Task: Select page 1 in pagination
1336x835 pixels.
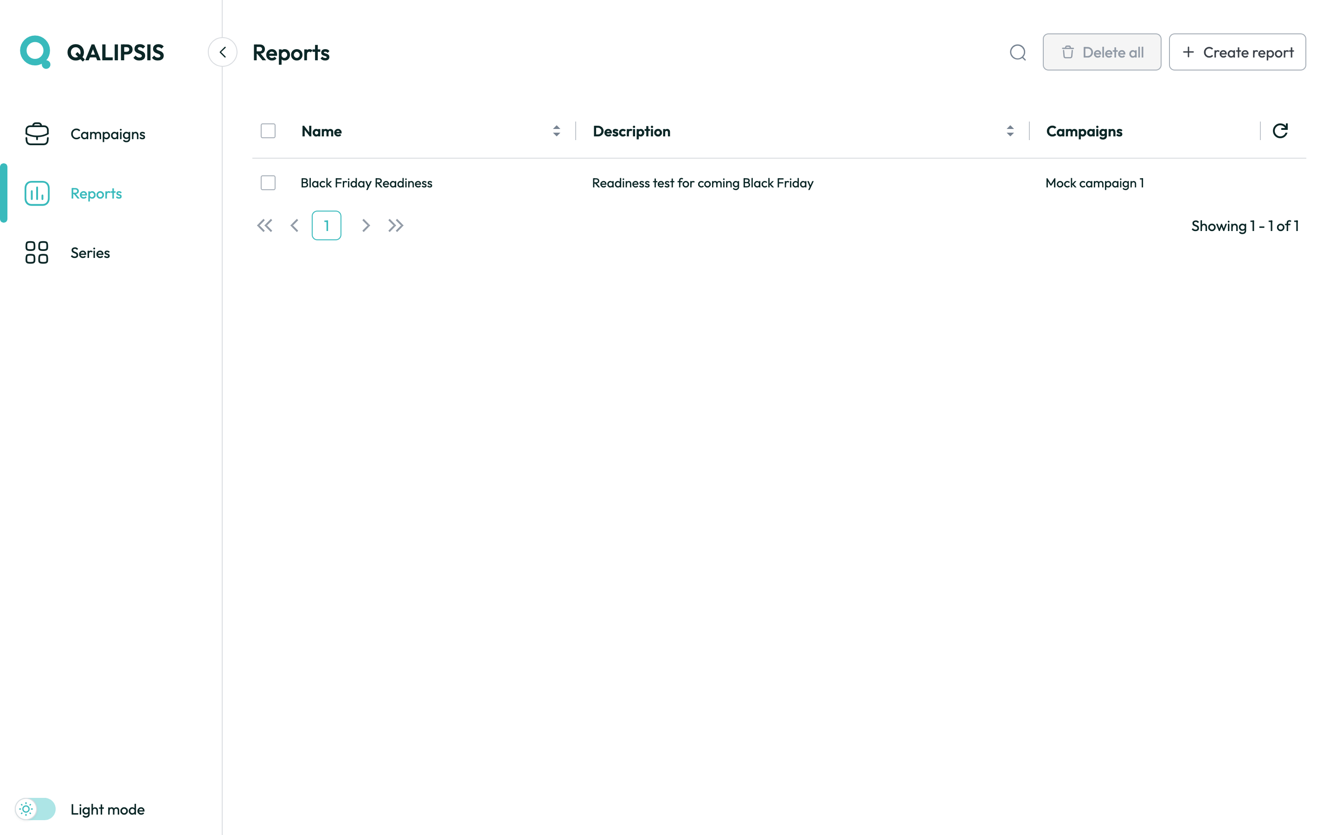Action: [327, 225]
